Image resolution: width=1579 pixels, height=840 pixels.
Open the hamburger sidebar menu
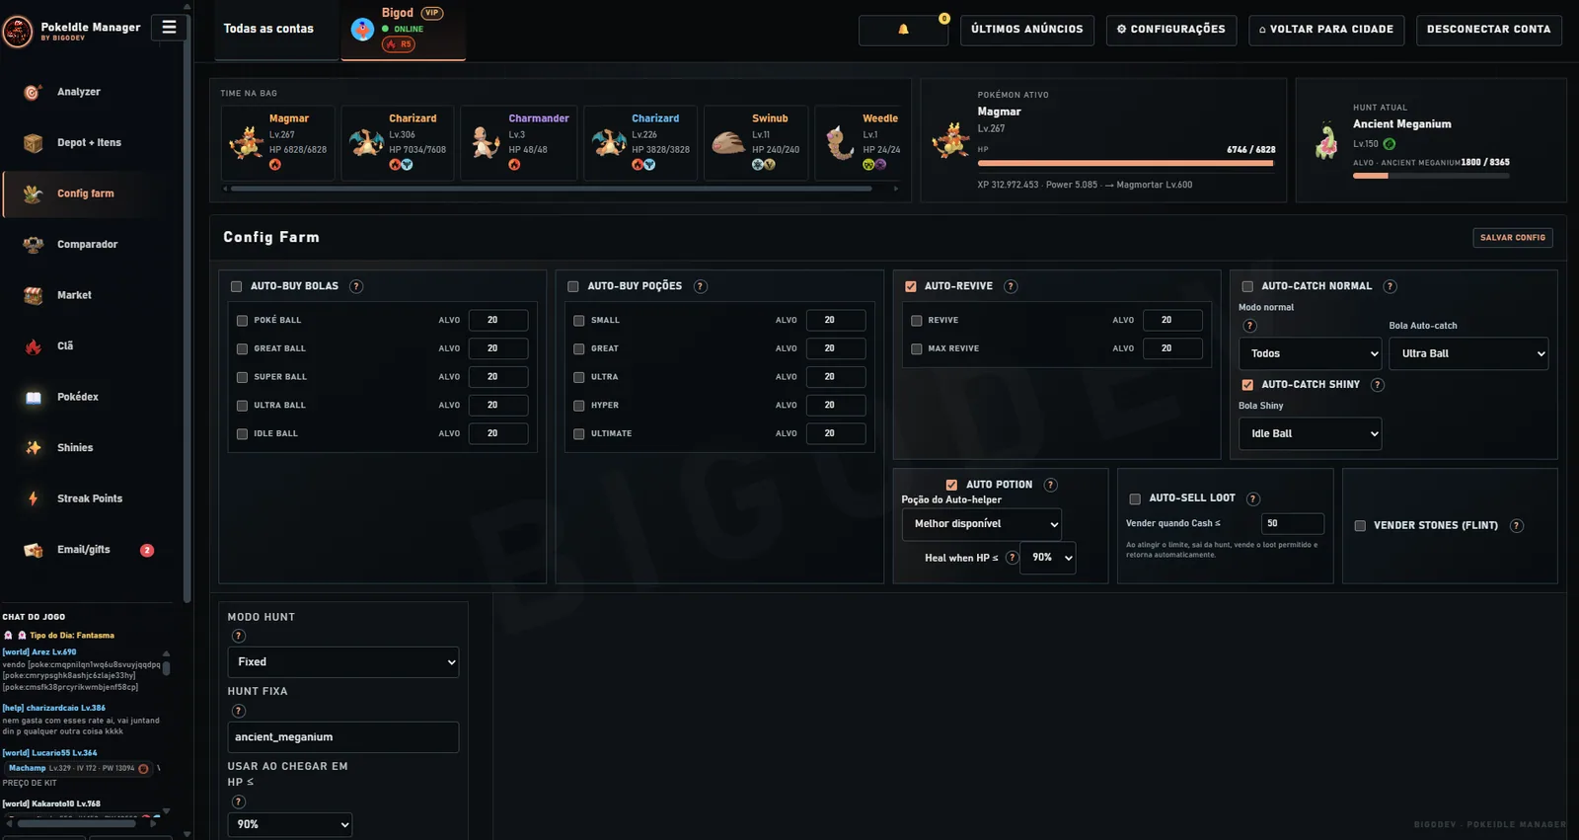point(169,28)
